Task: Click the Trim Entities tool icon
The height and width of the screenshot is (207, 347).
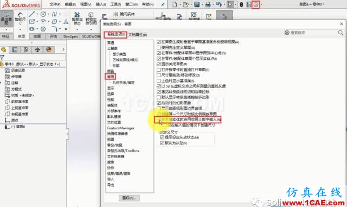Action: click(77, 18)
